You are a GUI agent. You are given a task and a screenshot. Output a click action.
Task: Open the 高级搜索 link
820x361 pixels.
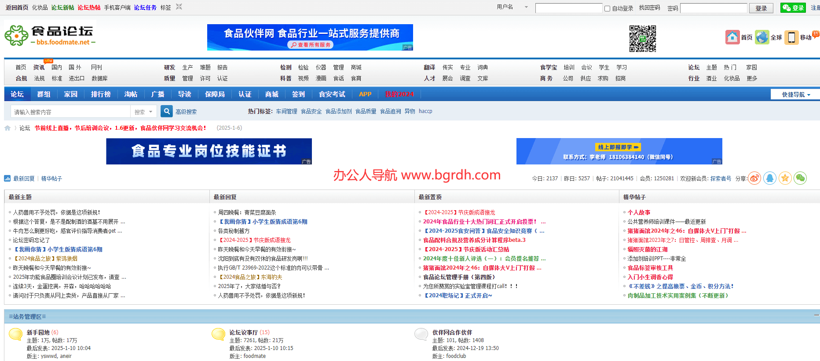(186, 112)
